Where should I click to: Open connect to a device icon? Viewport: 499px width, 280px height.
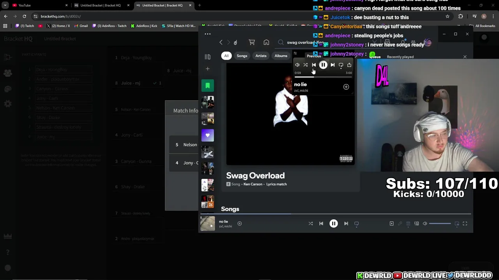point(417,224)
